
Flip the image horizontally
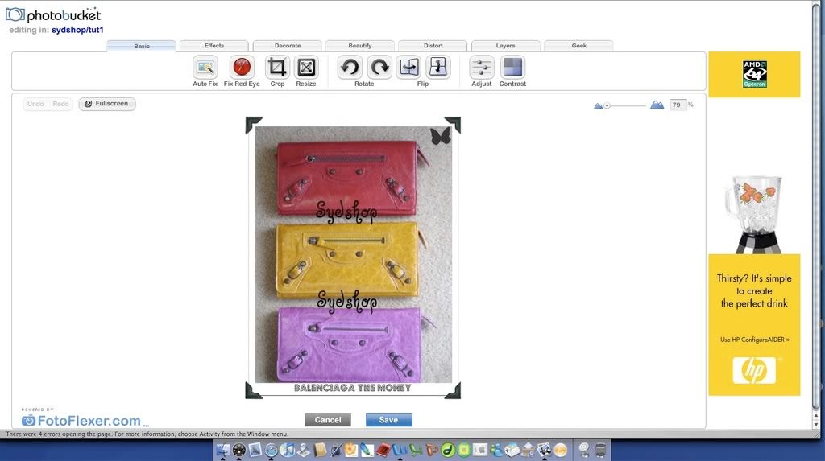point(408,68)
